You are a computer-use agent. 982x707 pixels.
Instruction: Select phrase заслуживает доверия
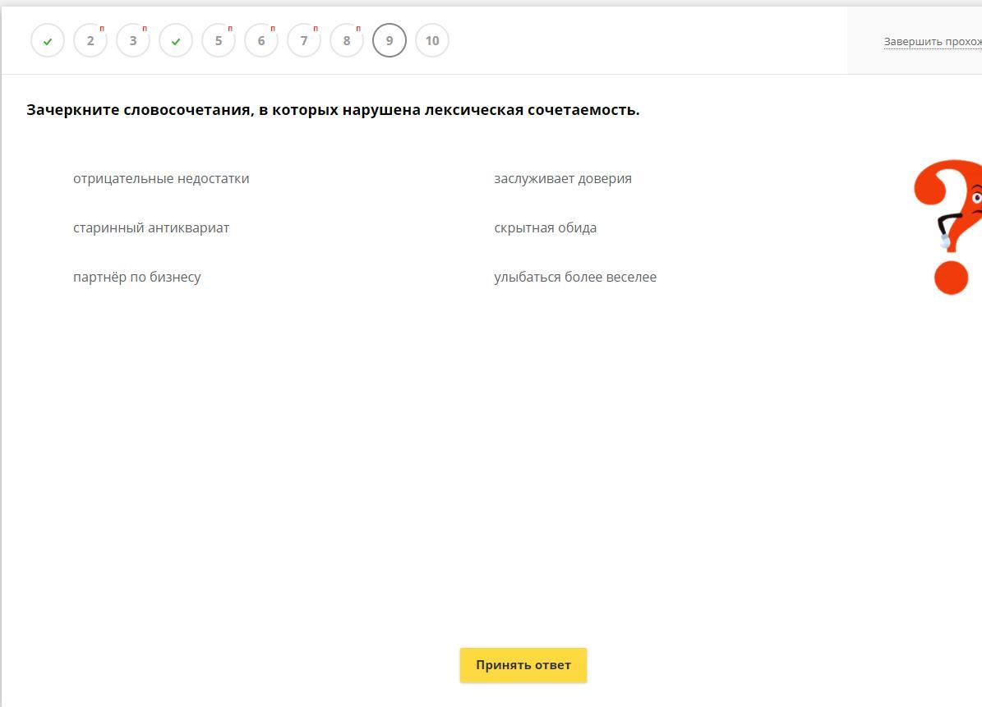(x=562, y=178)
